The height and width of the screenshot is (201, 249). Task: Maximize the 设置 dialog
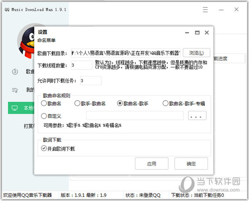(x=197, y=33)
